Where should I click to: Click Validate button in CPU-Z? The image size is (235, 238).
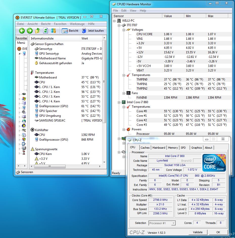[198, 232]
